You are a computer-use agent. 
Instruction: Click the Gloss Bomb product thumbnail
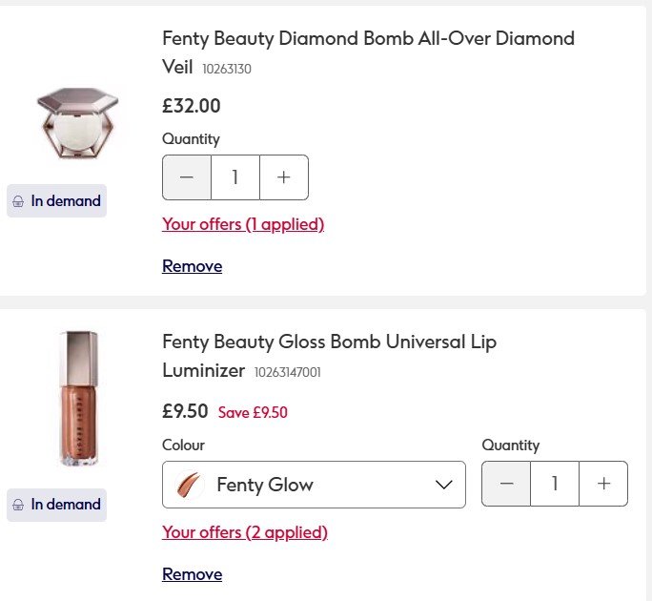[x=78, y=398]
